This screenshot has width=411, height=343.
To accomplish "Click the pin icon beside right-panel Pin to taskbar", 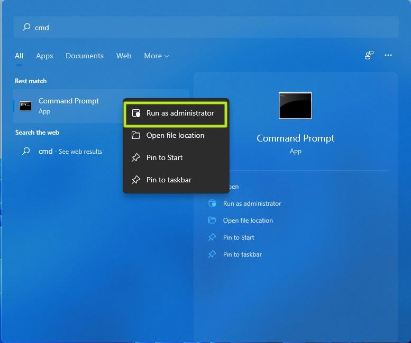I will (x=212, y=254).
